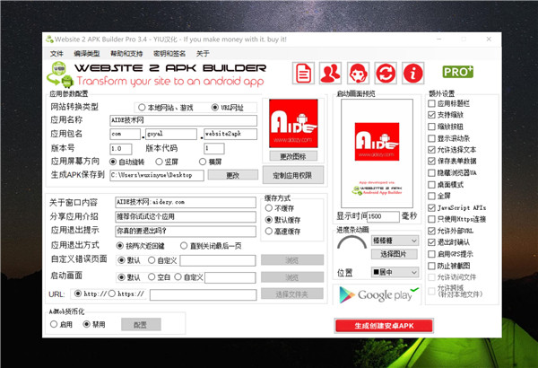The image size is (538, 368).
Task: Click the progress arc animation preview
Action: [351, 242]
